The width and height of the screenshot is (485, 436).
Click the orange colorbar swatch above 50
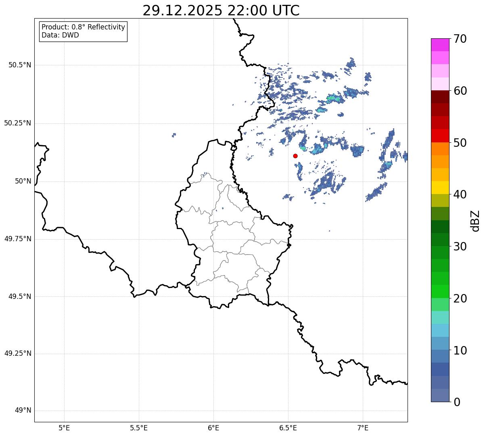coord(440,148)
